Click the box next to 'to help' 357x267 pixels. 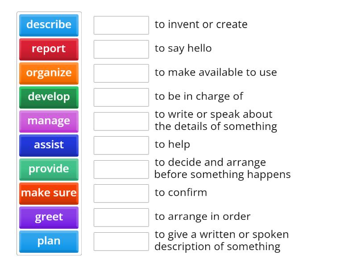tap(121, 144)
